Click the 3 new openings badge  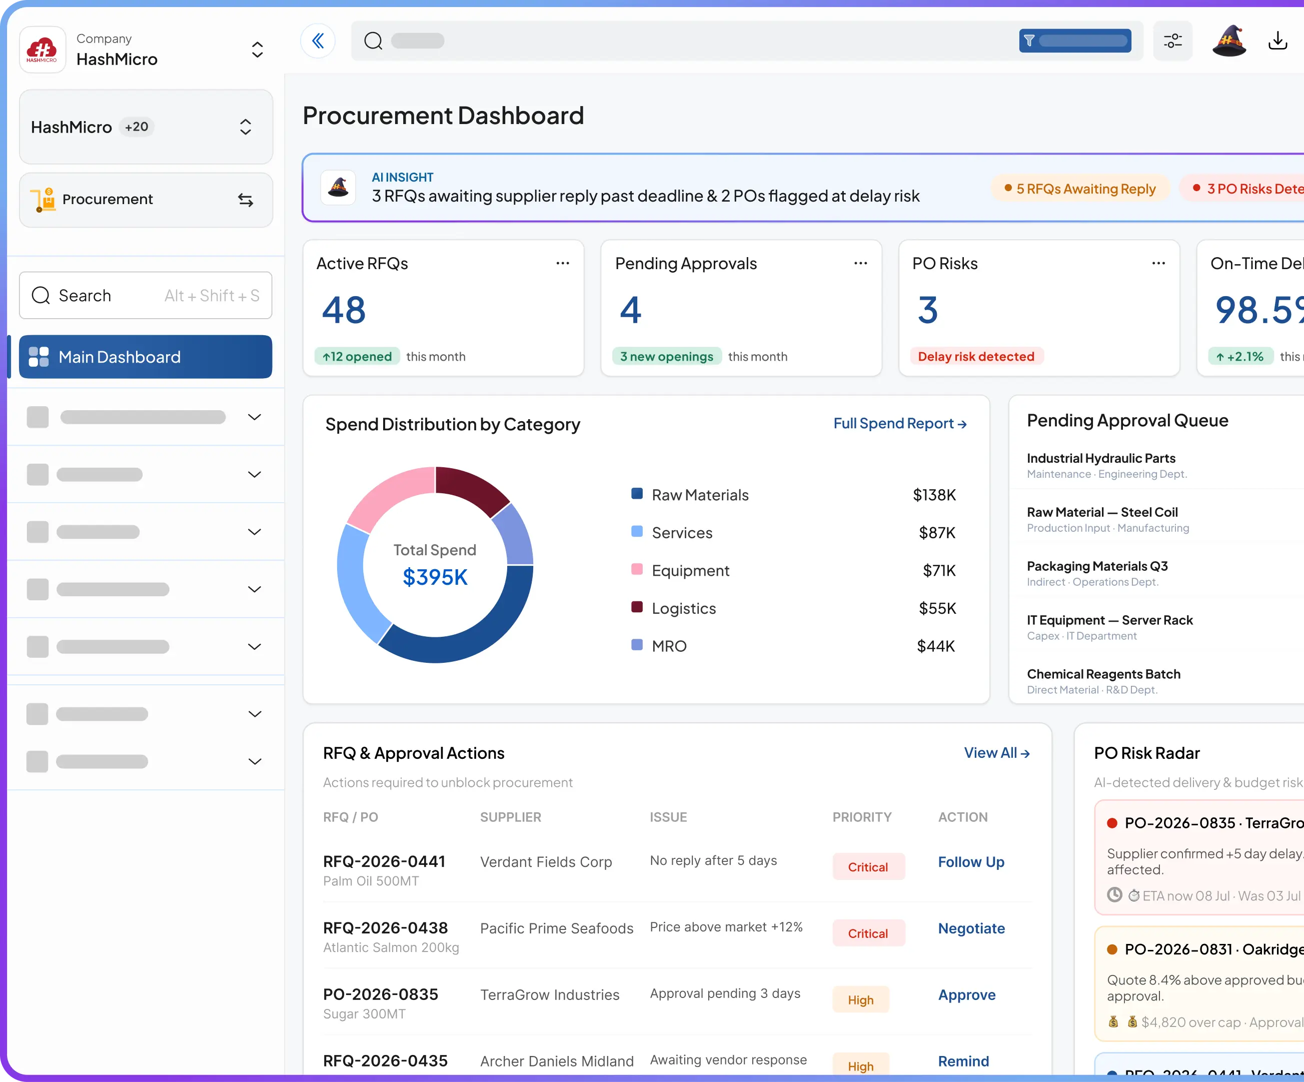(667, 357)
